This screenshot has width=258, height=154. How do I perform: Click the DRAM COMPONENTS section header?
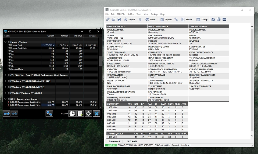tap(168, 26)
